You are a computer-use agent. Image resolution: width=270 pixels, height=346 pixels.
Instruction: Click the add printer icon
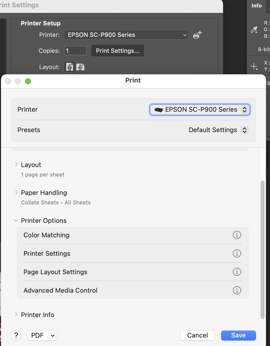point(197,35)
